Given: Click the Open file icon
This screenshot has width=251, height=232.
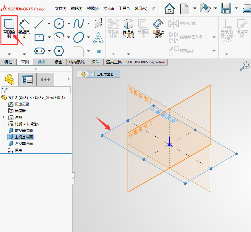Looking at the screenshot, I should click(x=205, y=8).
